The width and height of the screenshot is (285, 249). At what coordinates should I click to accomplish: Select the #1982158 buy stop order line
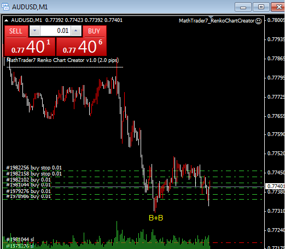34,174
